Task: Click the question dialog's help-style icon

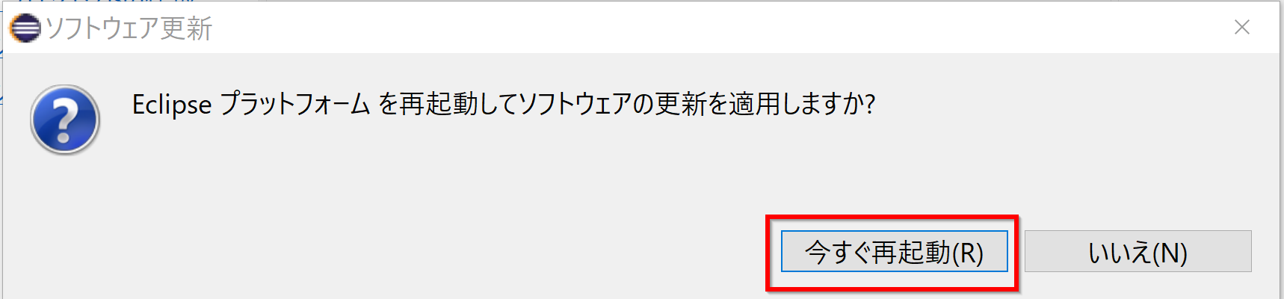Action: (65, 120)
